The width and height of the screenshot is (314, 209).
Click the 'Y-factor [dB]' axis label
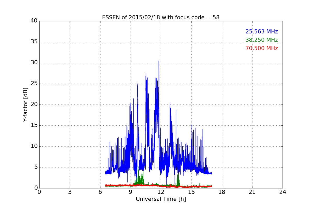(25, 104)
